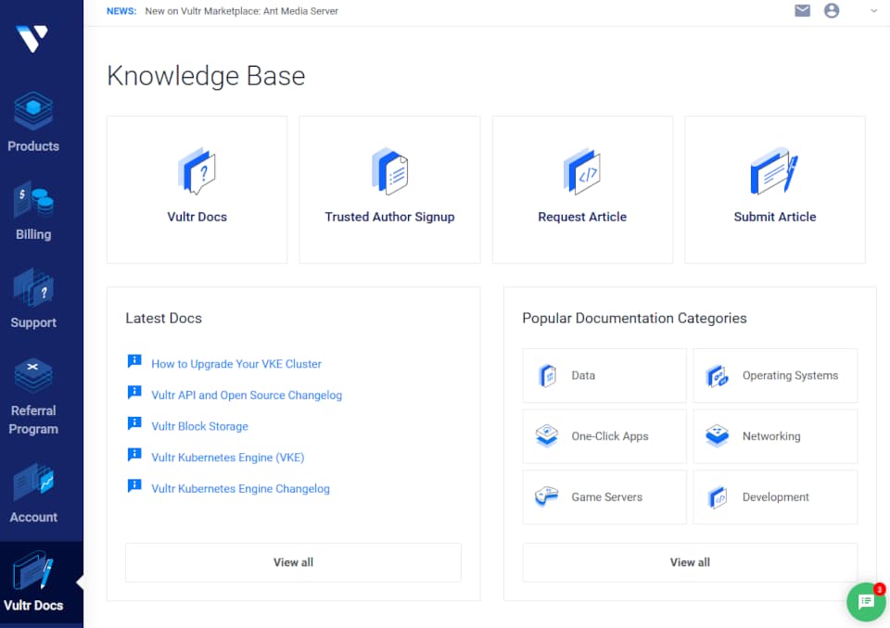The width and height of the screenshot is (890, 628).
Task: Open the Billing sidebar section
Action: click(x=33, y=211)
